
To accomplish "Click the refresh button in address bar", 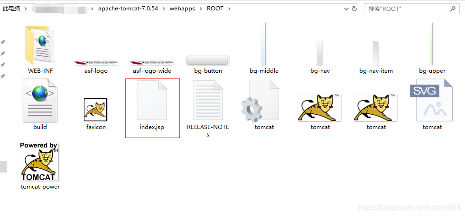I will click(354, 9).
